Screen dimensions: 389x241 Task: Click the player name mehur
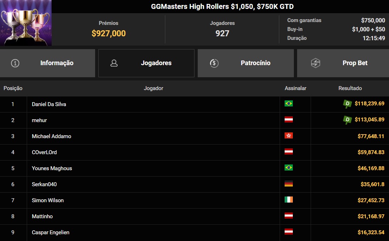click(39, 120)
